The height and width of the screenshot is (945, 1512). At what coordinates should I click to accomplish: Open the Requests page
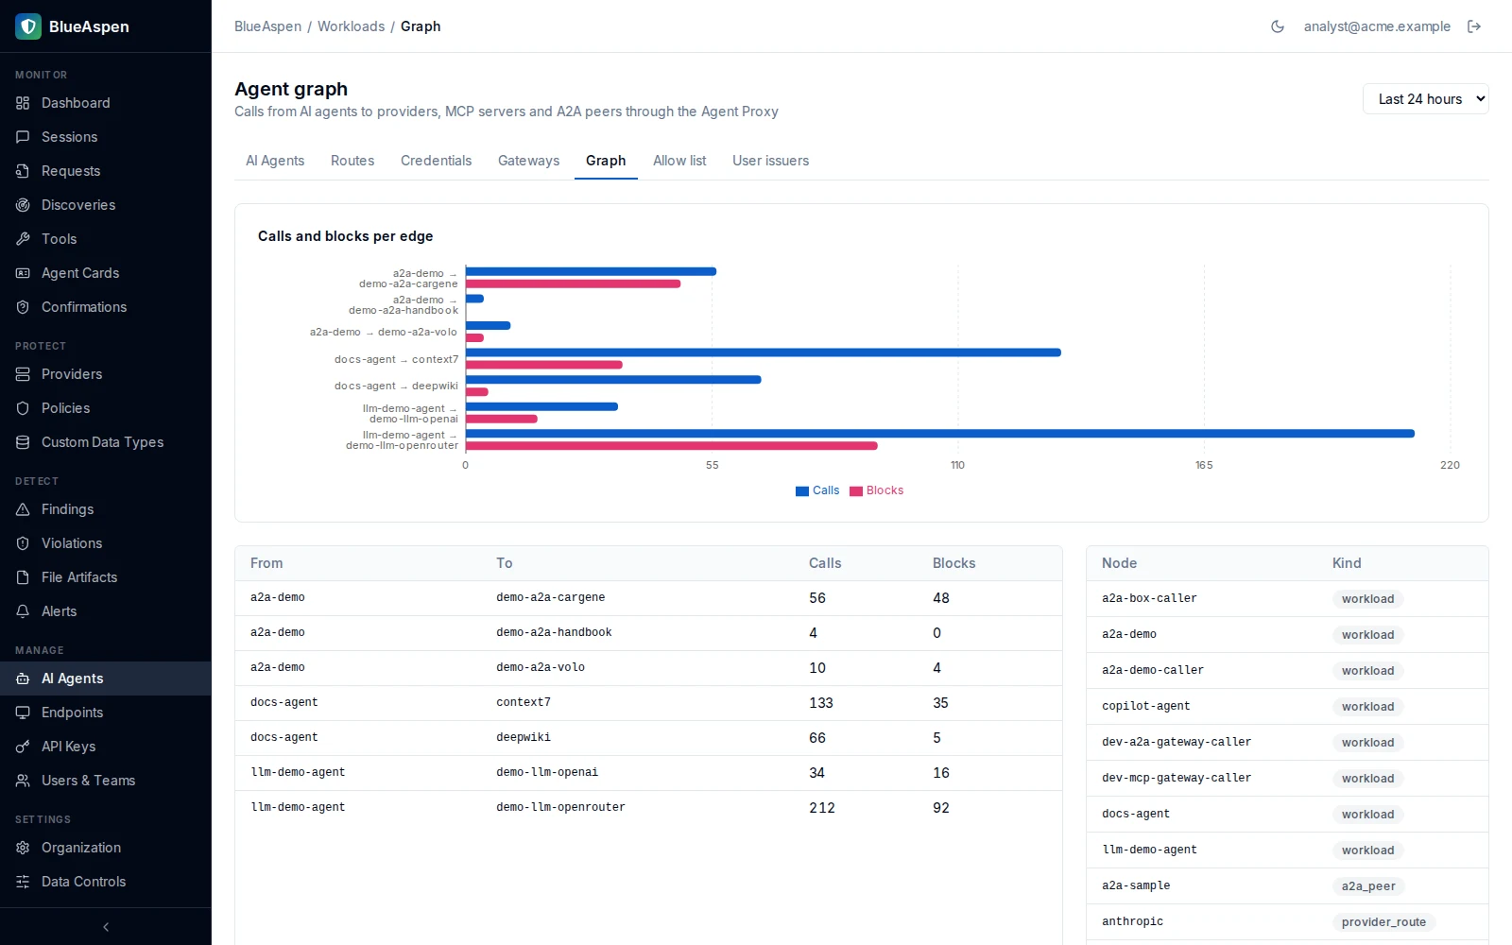coord(106,171)
